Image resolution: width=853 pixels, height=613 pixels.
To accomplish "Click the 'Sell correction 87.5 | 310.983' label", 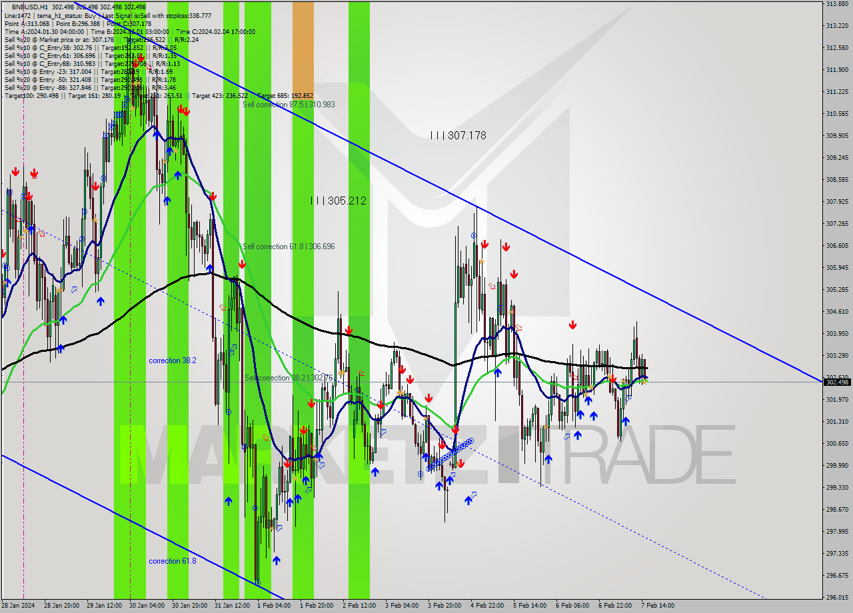I will (x=289, y=105).
